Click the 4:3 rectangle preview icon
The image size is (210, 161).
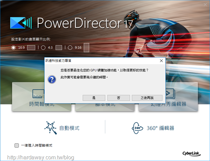pyautogui.click(x=59, y=48)
